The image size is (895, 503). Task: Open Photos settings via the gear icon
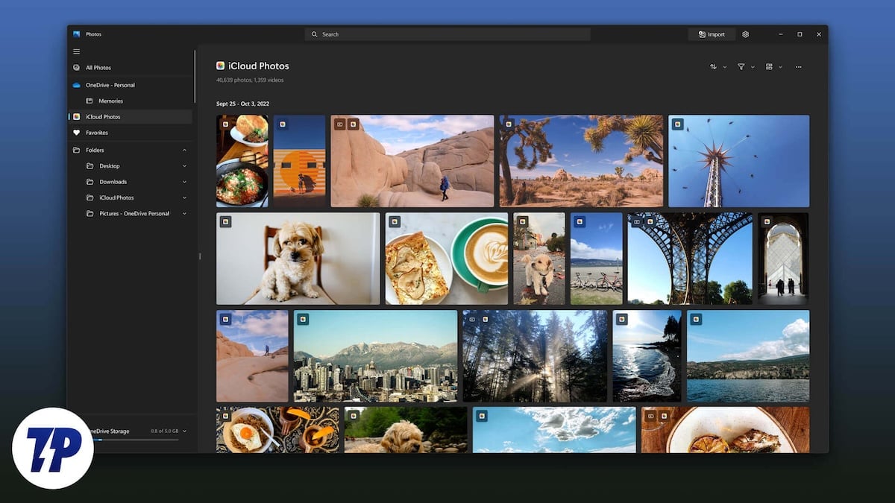point(745,34)
